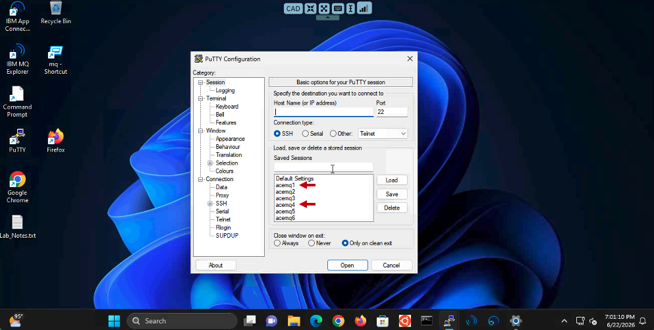
Task: Click the Host Name input field
Action: (323, 112)
